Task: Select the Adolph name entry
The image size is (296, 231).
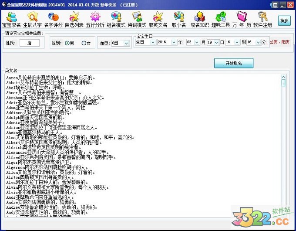Action: 35,118
